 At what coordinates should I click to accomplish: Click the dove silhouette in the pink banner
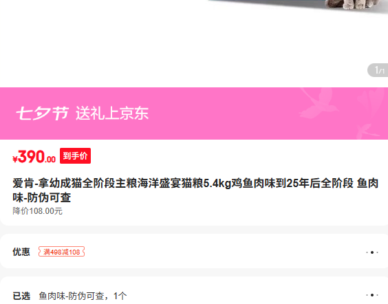coord(318,104)
